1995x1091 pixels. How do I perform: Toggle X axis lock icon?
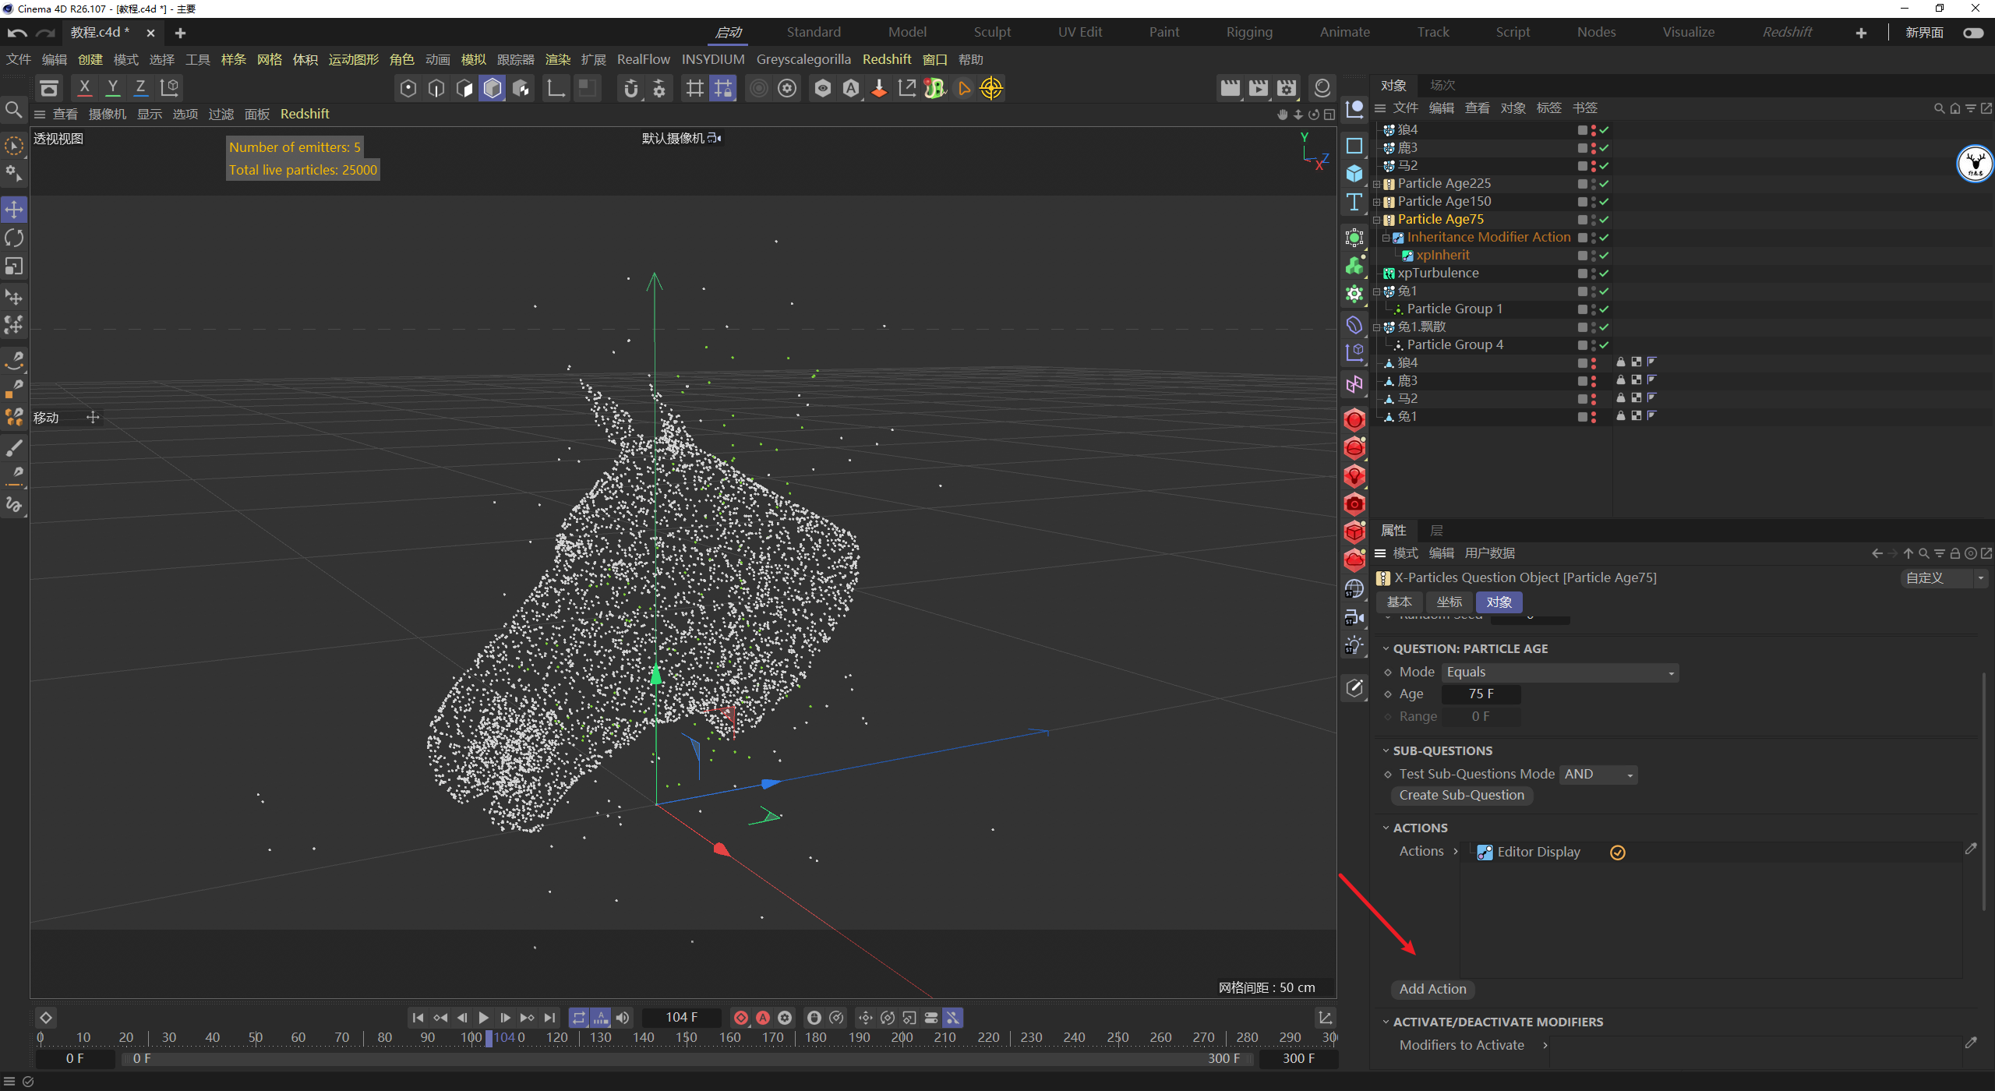click(x=84, y=87)
